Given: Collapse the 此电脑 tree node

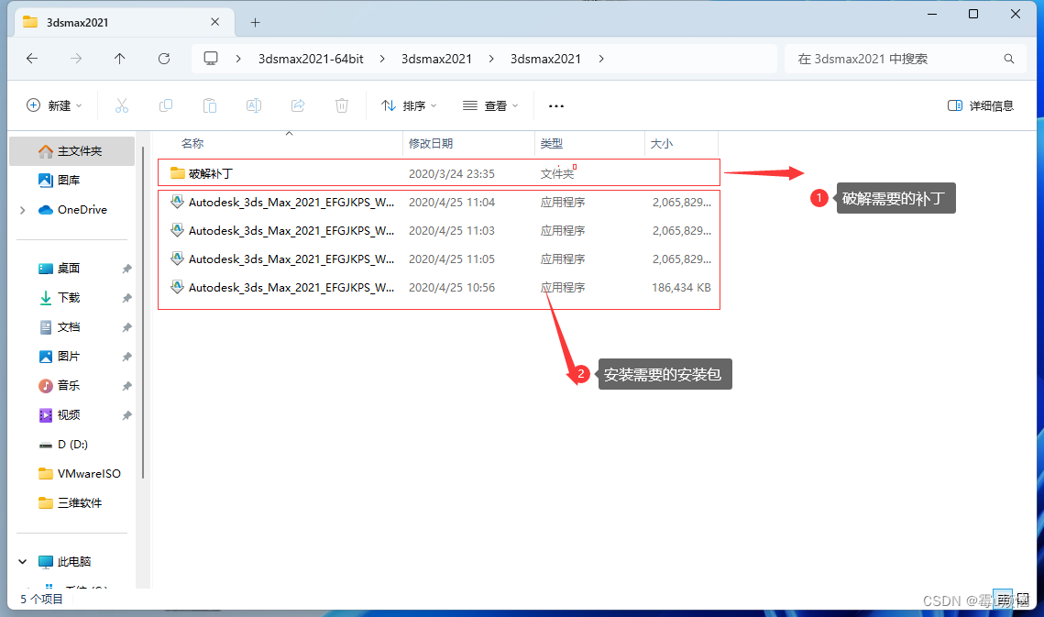Looking at the screenshot, I should (23, 562).
